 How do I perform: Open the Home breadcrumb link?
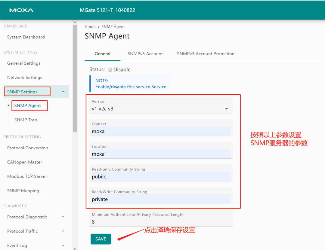coord(90,26)
